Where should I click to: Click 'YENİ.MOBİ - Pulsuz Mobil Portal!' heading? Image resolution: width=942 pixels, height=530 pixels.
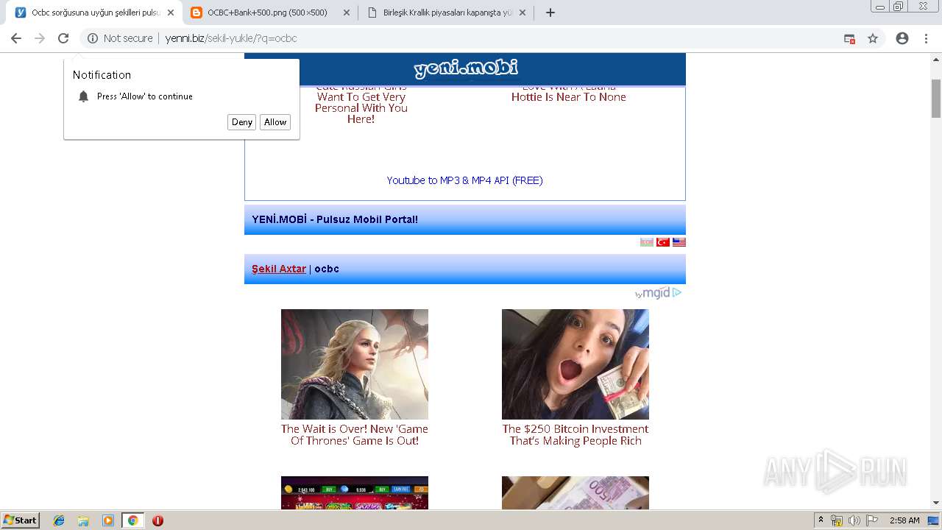(x=335, y=219)
